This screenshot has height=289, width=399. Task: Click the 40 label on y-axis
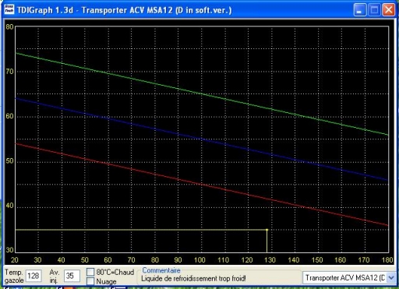9,206
